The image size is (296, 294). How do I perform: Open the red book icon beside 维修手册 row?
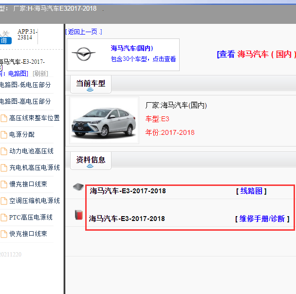[x=79, y=215]
